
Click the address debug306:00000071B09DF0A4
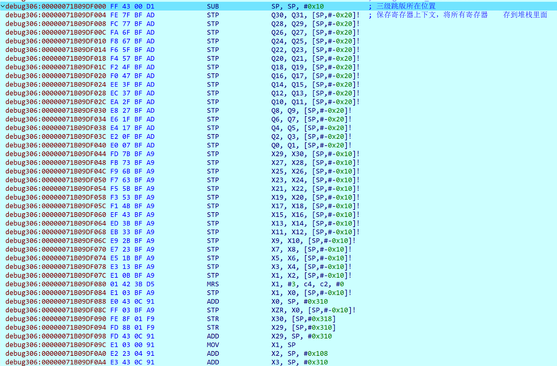pos(56,362)
